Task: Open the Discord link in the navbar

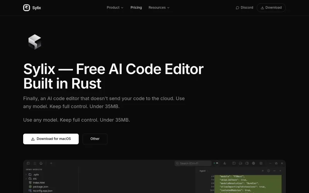Action: pos(244,7)
